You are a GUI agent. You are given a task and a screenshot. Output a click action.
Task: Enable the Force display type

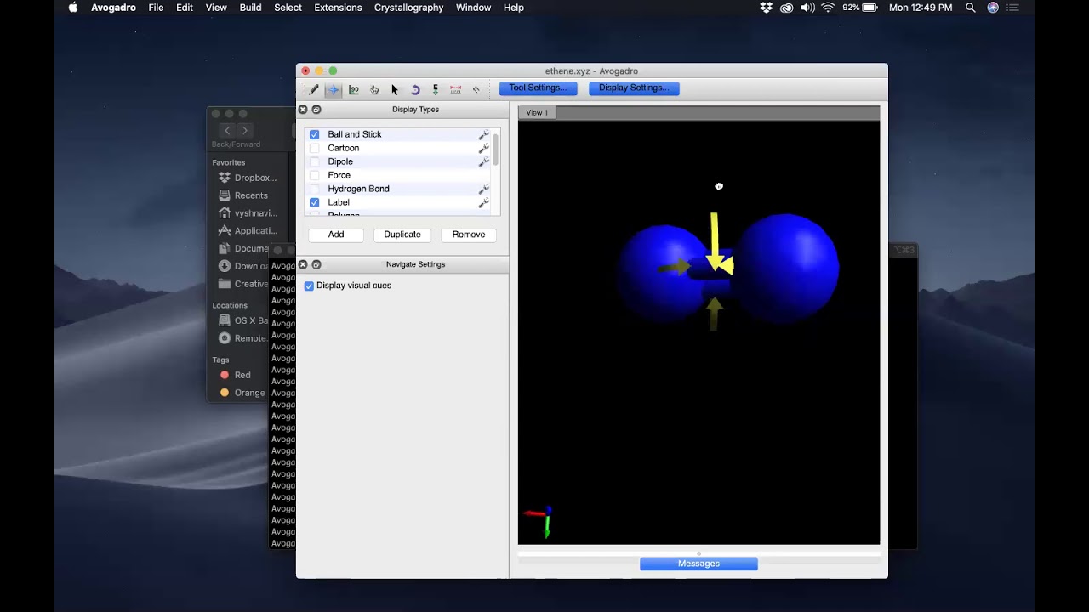(315, 175)
